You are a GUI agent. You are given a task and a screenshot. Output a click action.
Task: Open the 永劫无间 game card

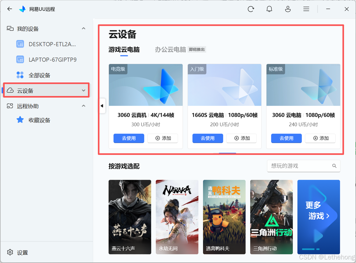coord(177,217)
